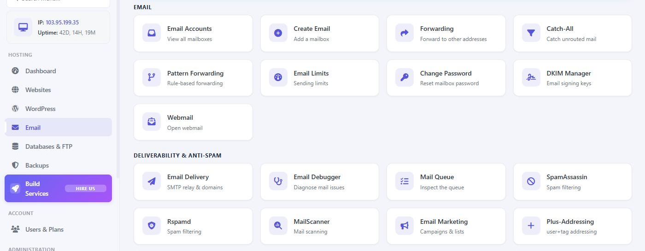
Task: Open the SpamAssassin card
Action: (573, 181)
